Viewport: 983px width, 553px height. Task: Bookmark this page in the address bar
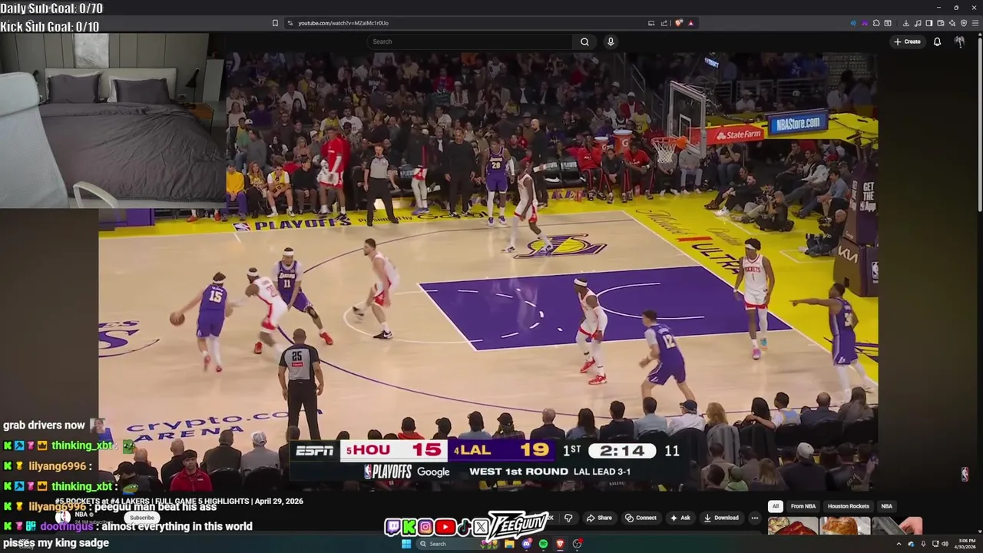pos(275,23)
